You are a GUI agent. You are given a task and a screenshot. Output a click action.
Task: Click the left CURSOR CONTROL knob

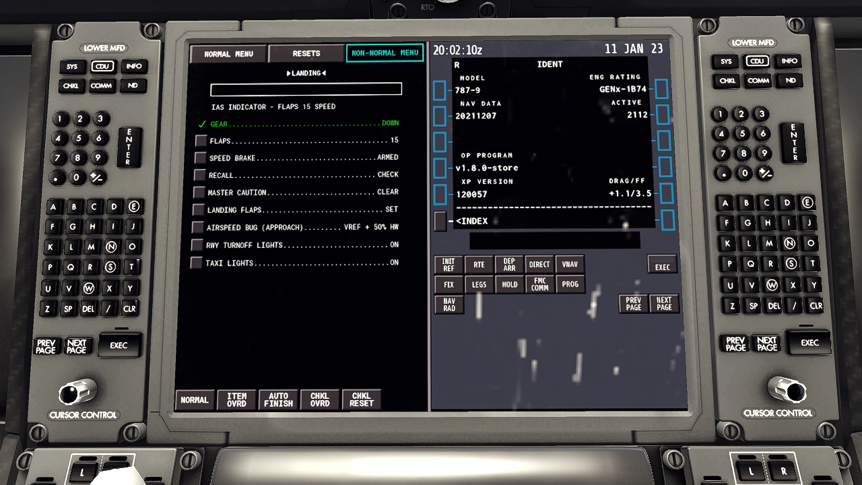[x=77, y=392]
